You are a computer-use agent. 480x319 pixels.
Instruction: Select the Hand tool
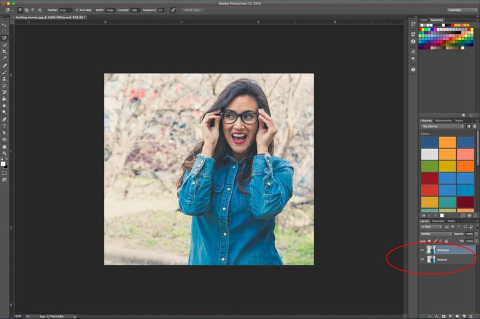point(4,147)
